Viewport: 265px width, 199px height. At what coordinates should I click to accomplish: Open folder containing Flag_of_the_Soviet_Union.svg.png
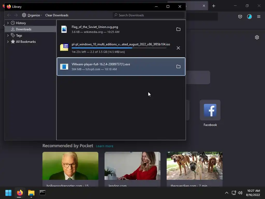[x=178, y=29]
